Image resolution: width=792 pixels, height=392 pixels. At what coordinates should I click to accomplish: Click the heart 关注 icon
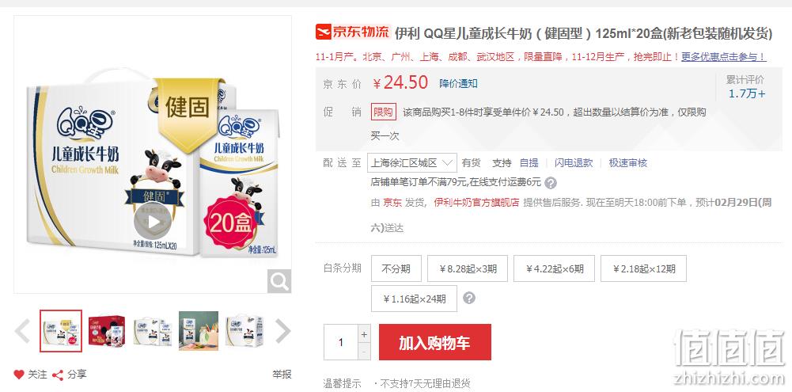(19, 375)
